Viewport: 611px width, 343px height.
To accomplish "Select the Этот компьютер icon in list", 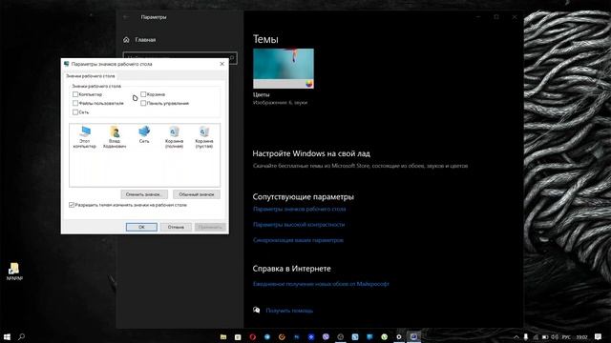I will pyautogui.click(x=85, y=137).
